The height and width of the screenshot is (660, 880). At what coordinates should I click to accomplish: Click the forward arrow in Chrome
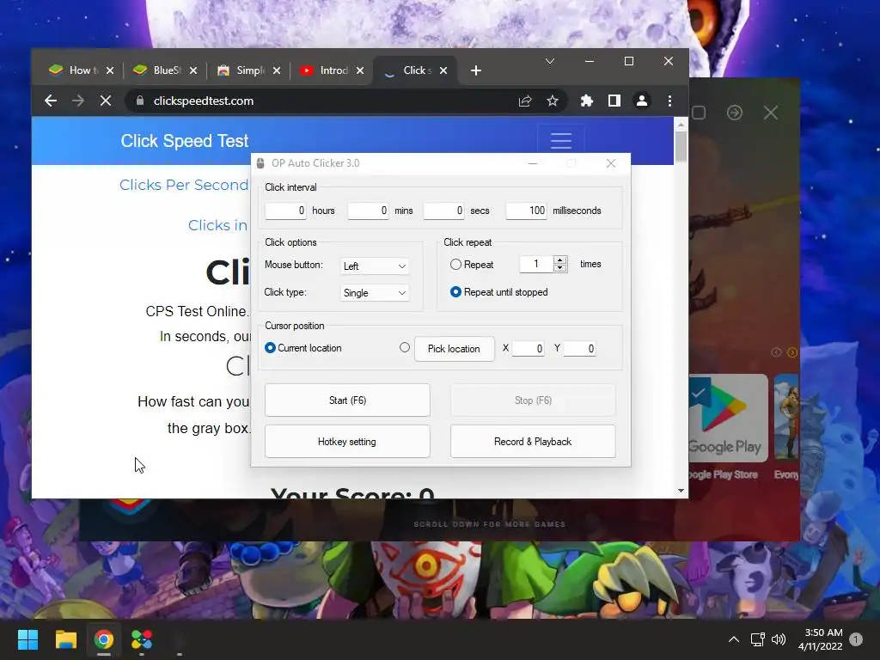tap(78, 101)
